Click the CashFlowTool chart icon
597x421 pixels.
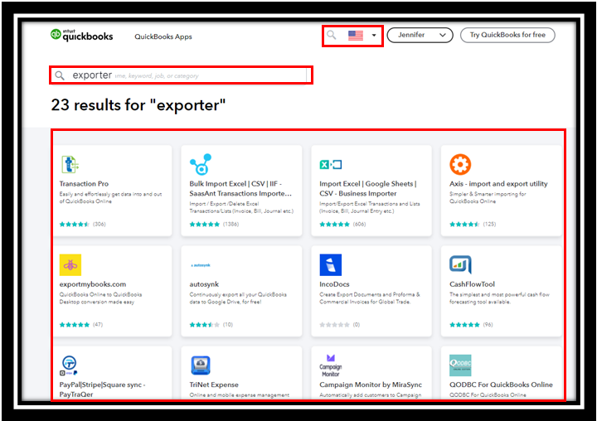click(460, 264)
